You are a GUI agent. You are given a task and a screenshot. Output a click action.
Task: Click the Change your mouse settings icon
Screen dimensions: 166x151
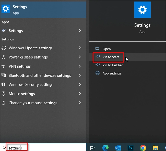[x=4, y=103]
